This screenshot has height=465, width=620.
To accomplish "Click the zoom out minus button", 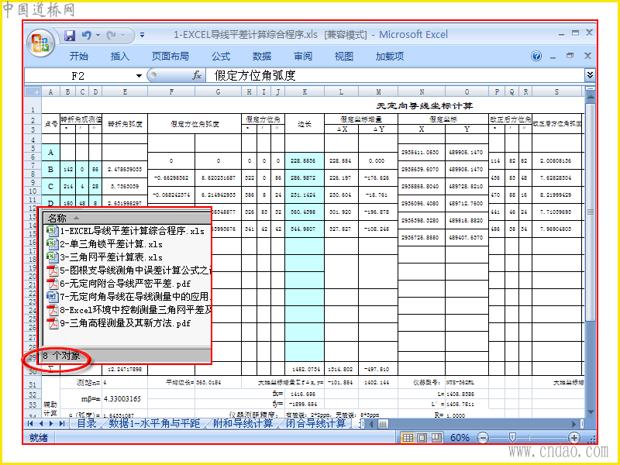I will pyautogui.click(x=482, y=438).
